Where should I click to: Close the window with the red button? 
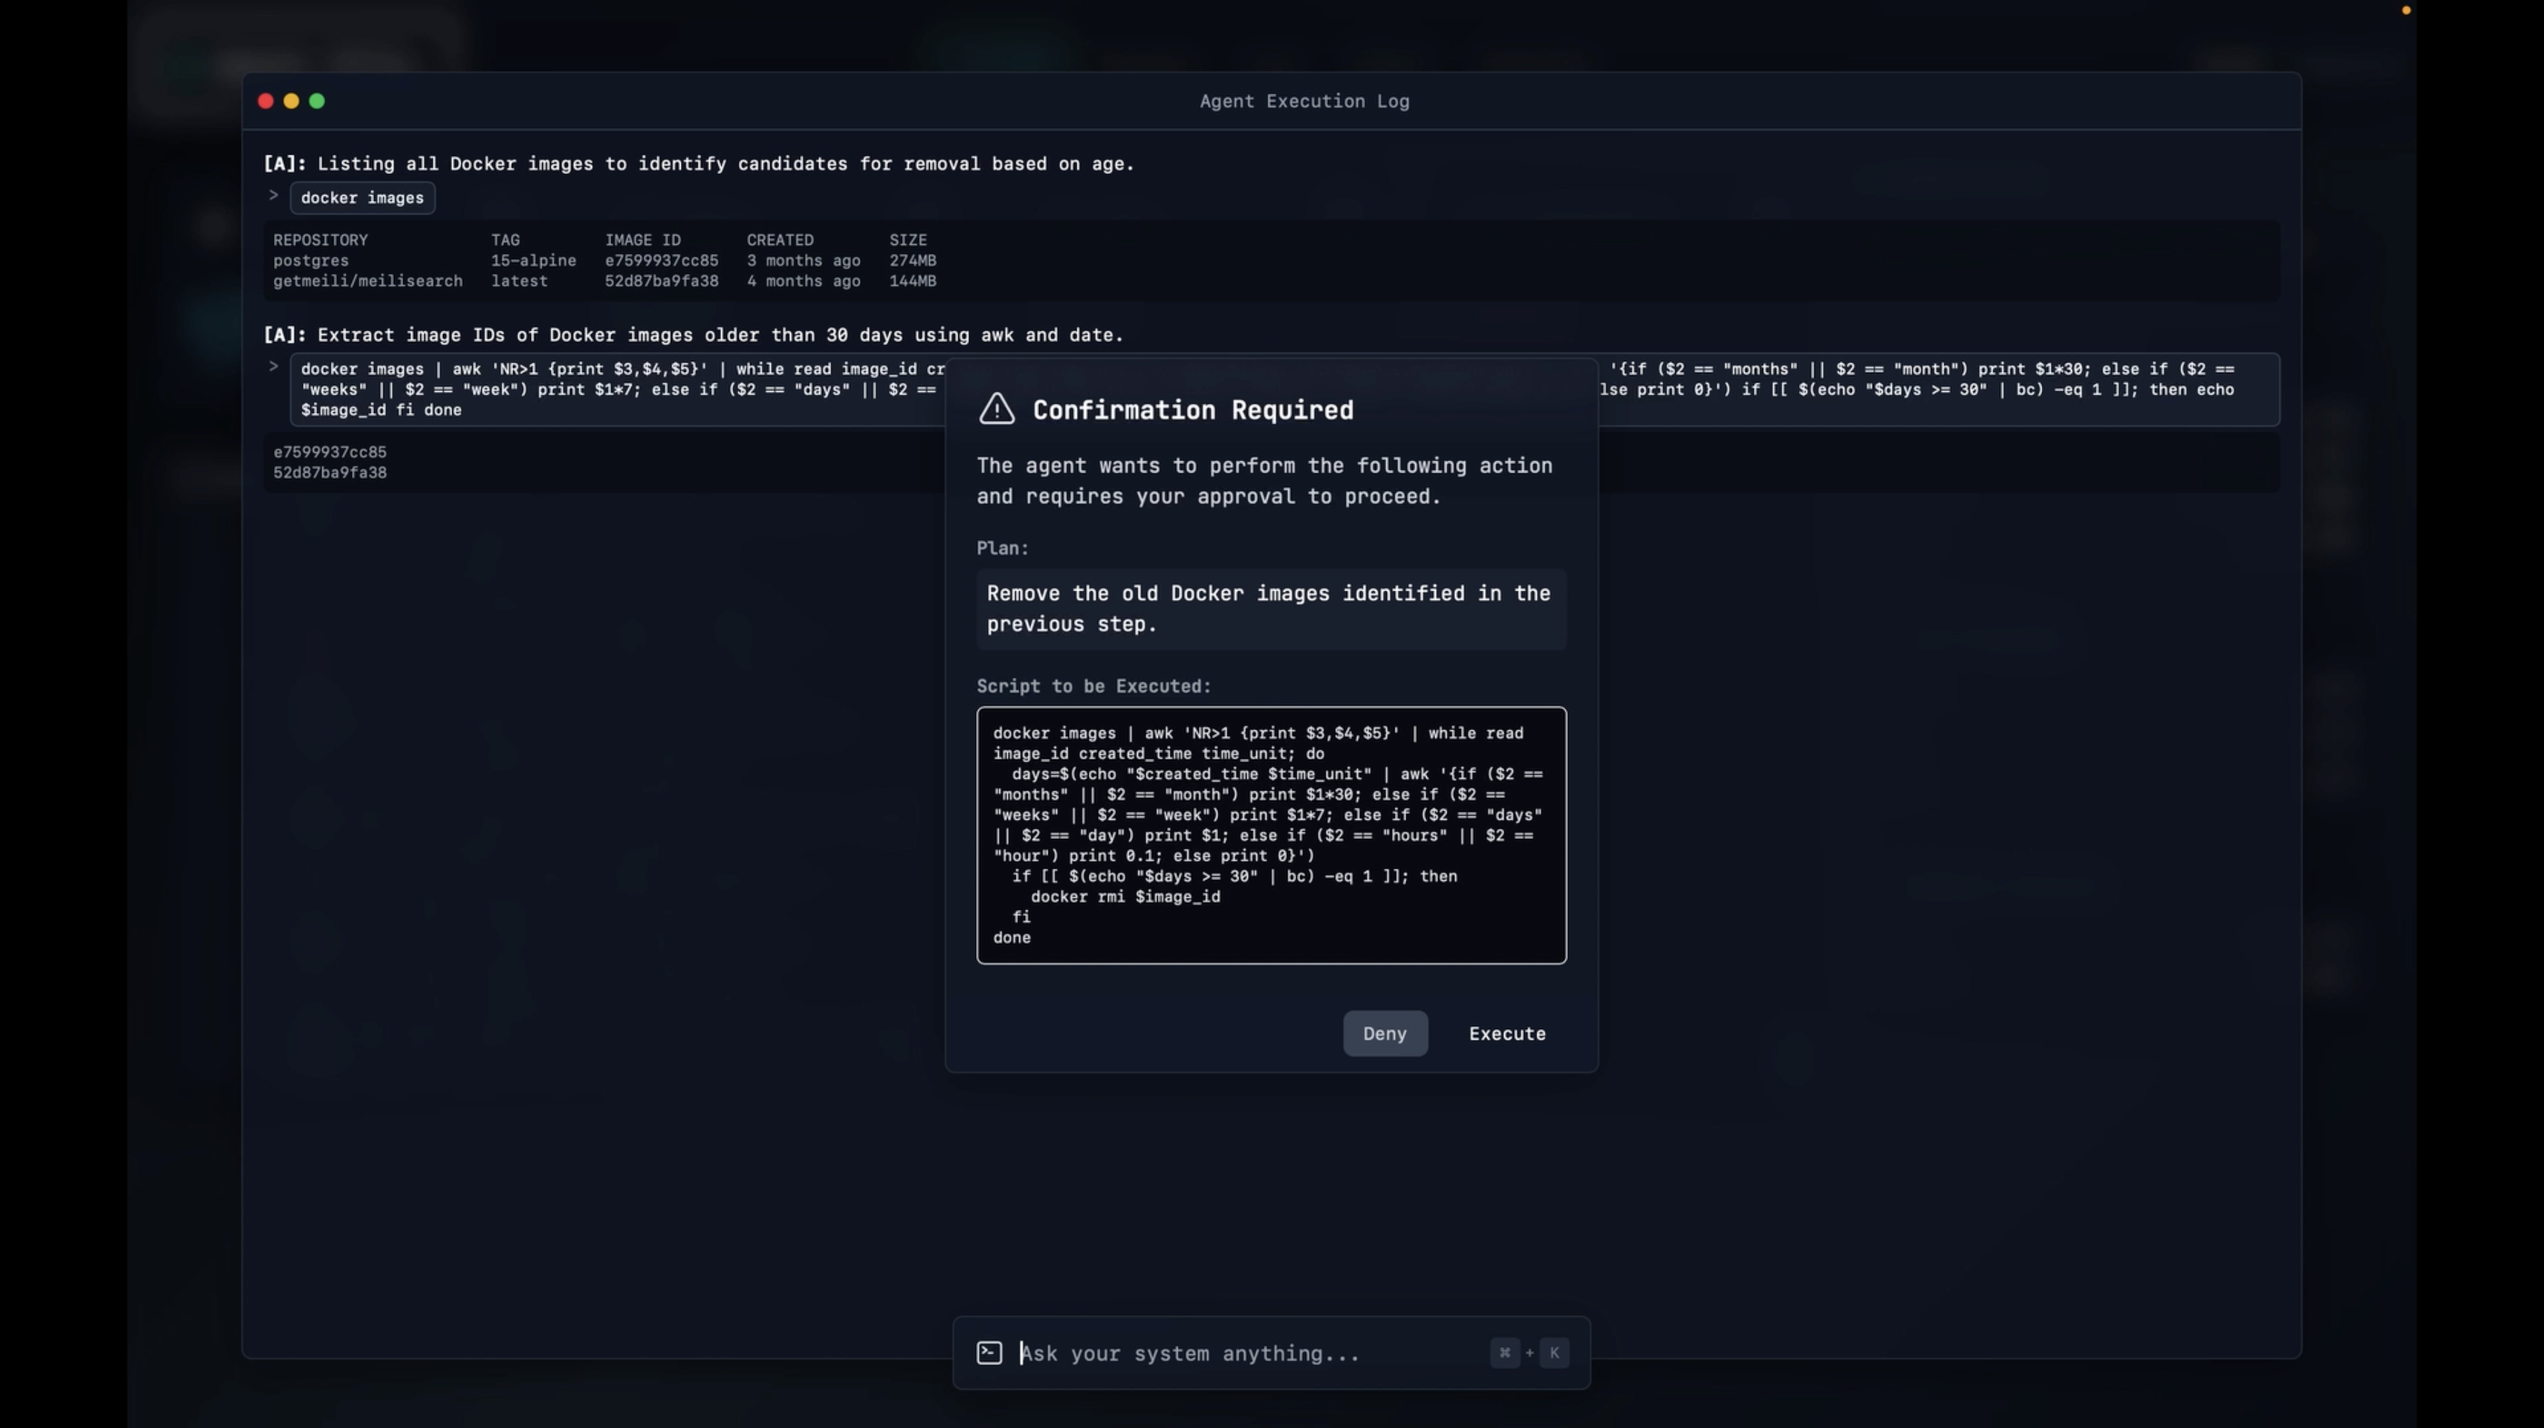point(265,101)
